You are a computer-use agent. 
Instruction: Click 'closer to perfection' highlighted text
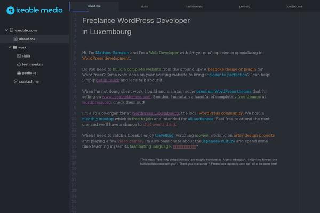[228, 75]
